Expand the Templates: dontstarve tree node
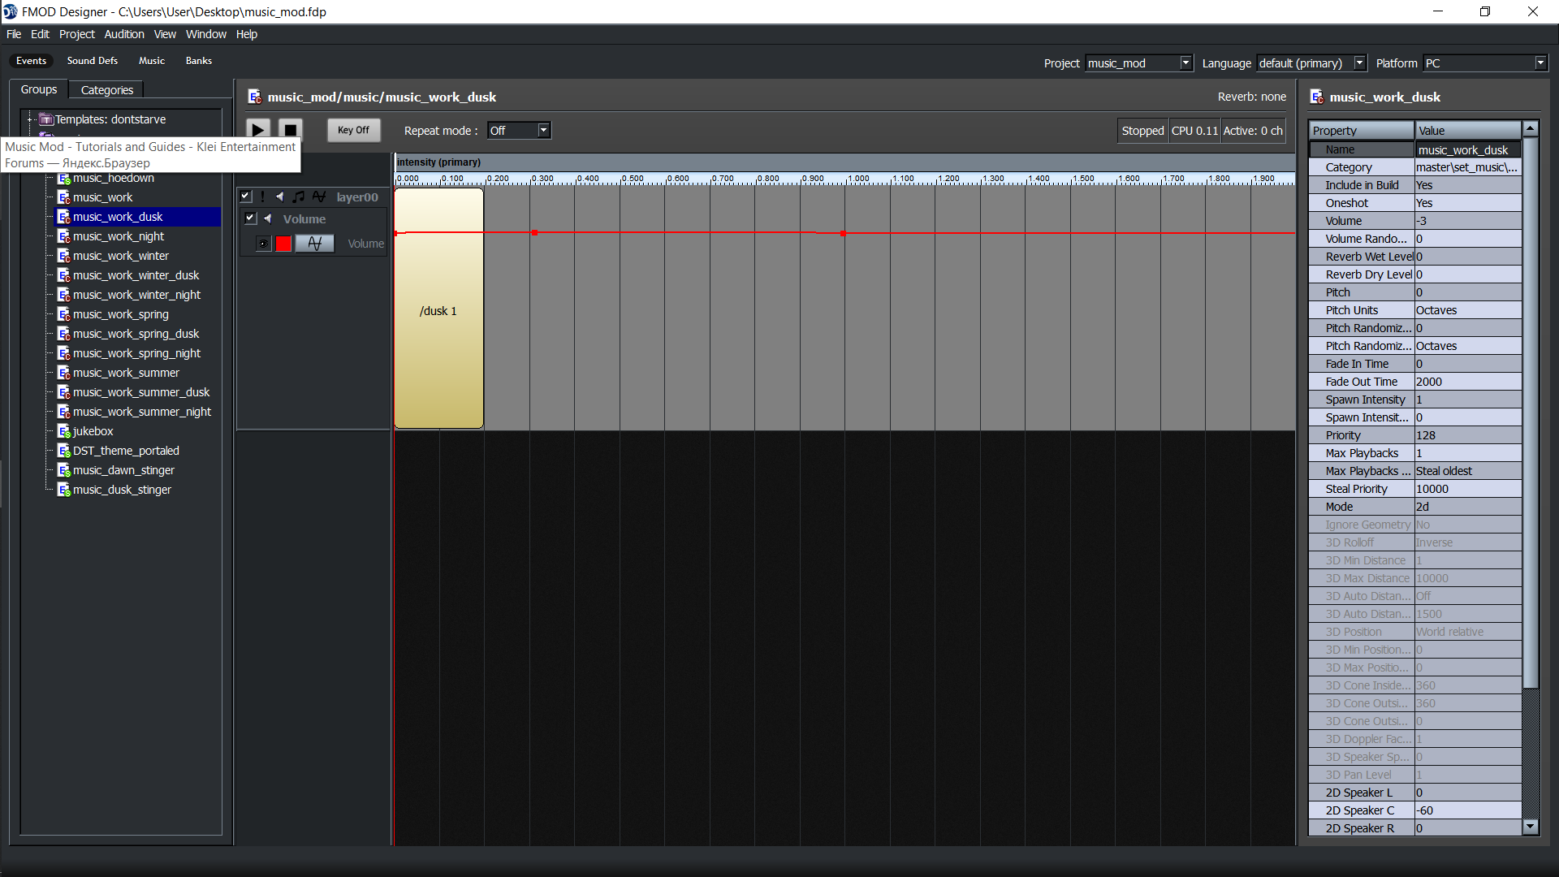The height and width of the screenshot is (877, 1559). [30, 119]
